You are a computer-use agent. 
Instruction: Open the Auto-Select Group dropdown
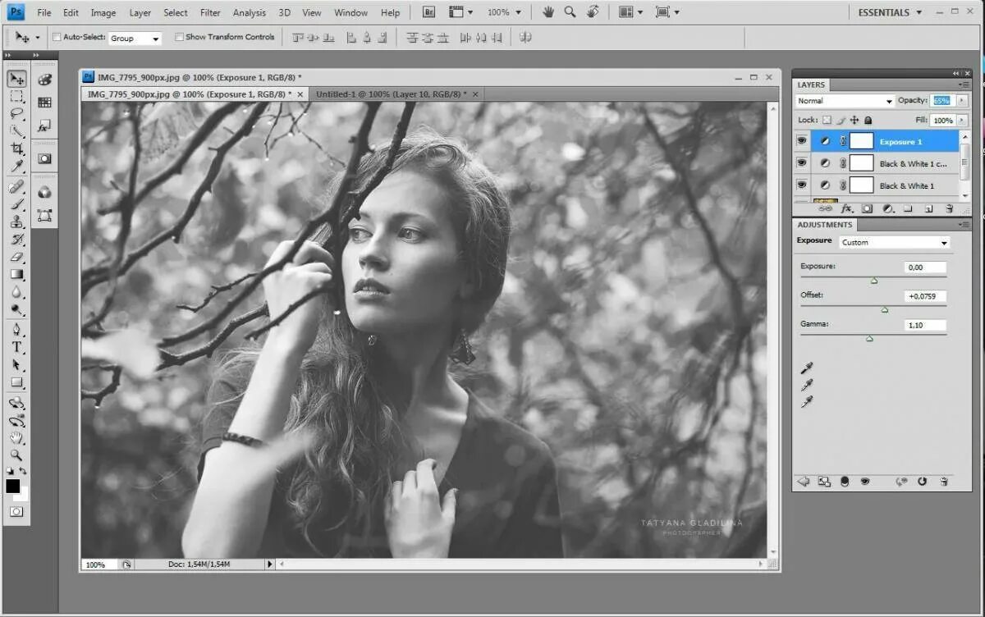135,39
